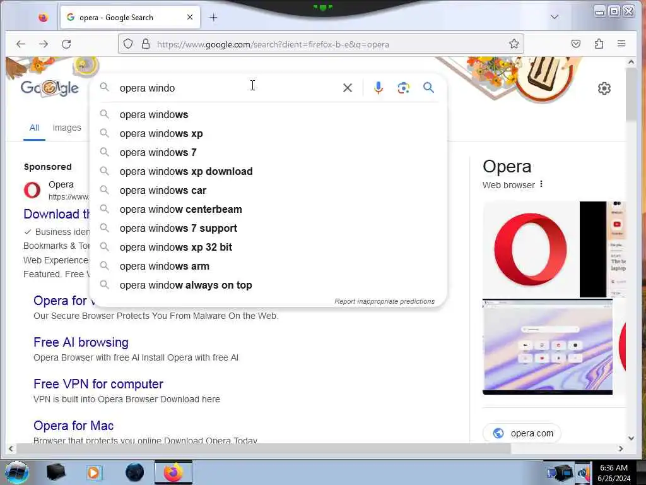Click the Firefox URL address bar

click(x=321, y=44)
